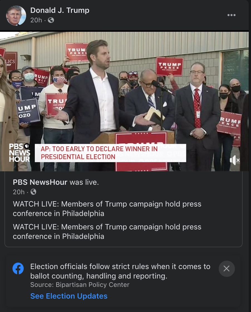251x312 pixels.
Task: Click the Facebook logo icon
Action: coord(18,268)
